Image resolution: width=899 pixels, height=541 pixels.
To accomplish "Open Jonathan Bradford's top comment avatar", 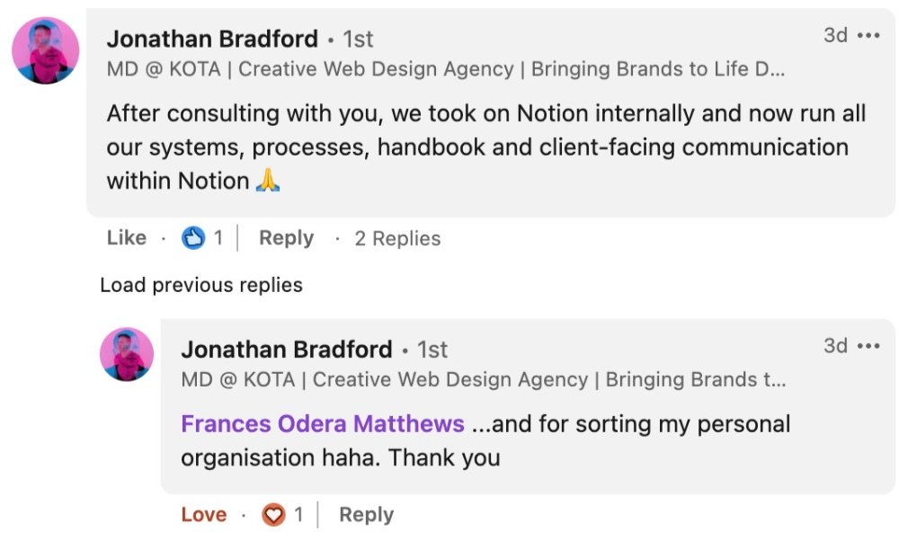I will (45, 50).
